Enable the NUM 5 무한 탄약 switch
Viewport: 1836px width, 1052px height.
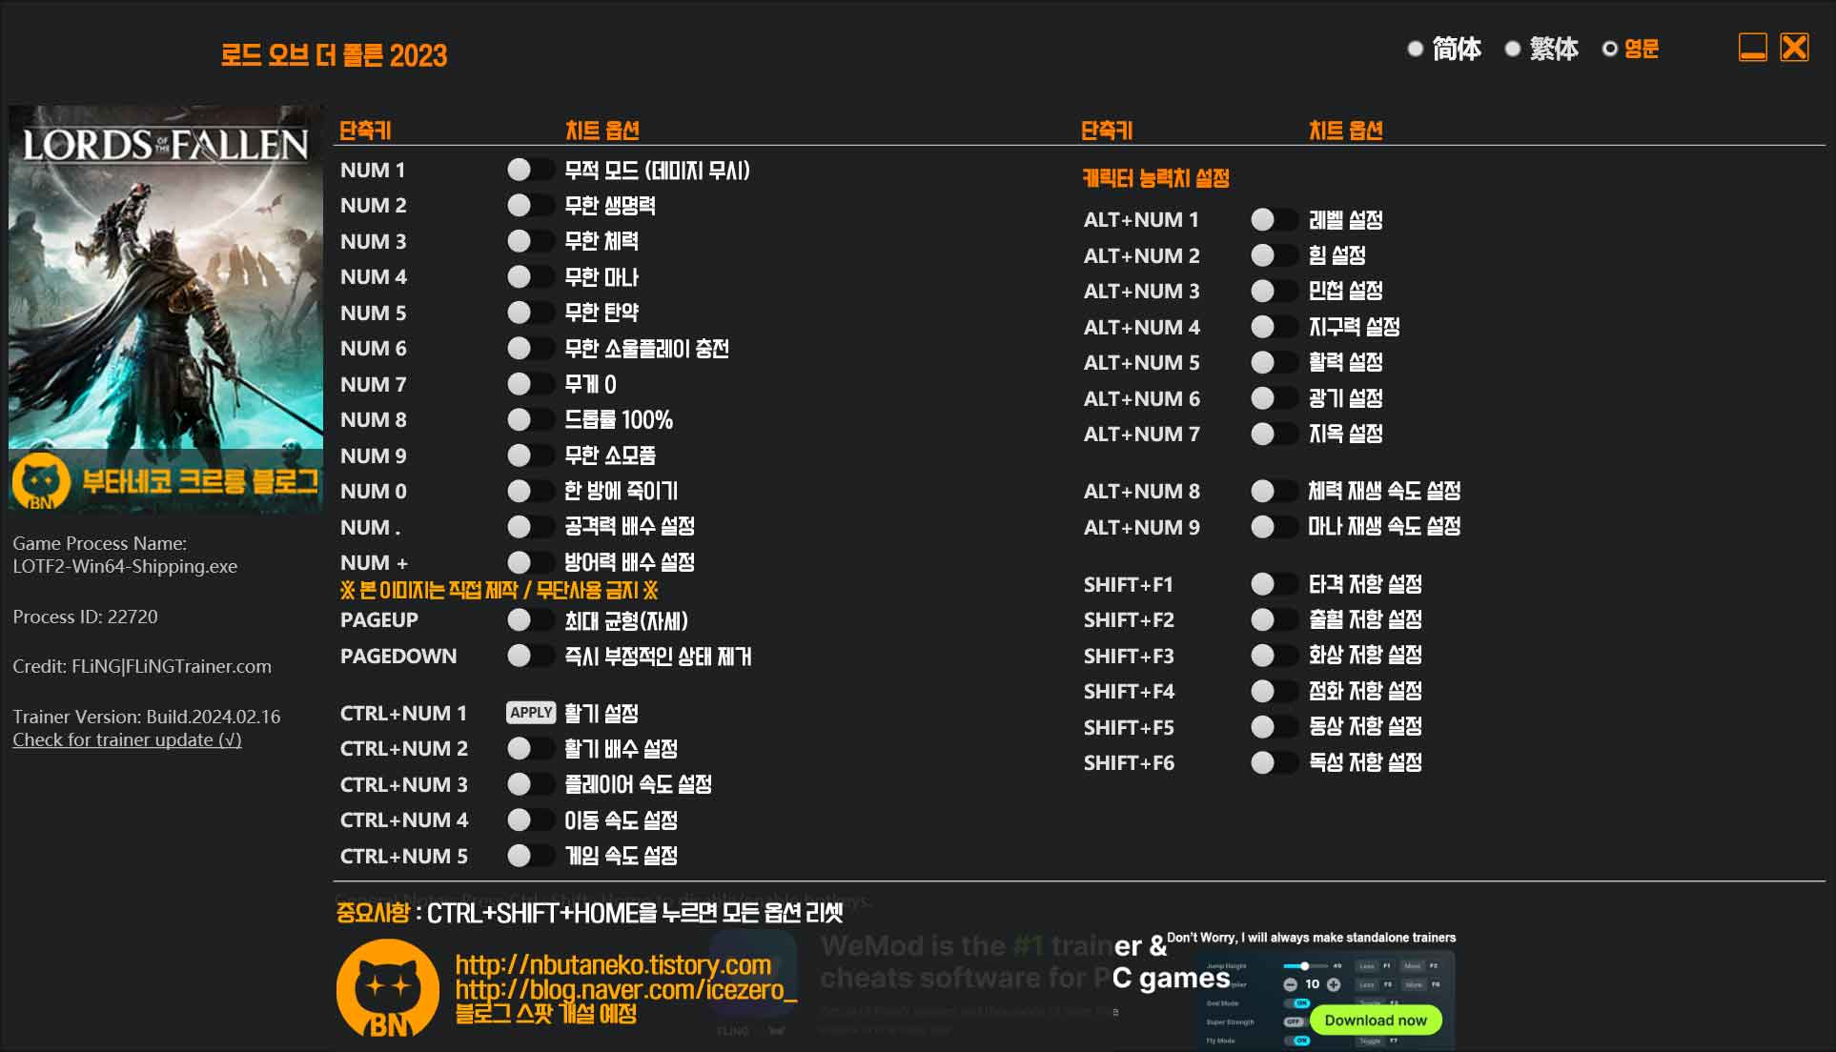[x=530, y=313]
